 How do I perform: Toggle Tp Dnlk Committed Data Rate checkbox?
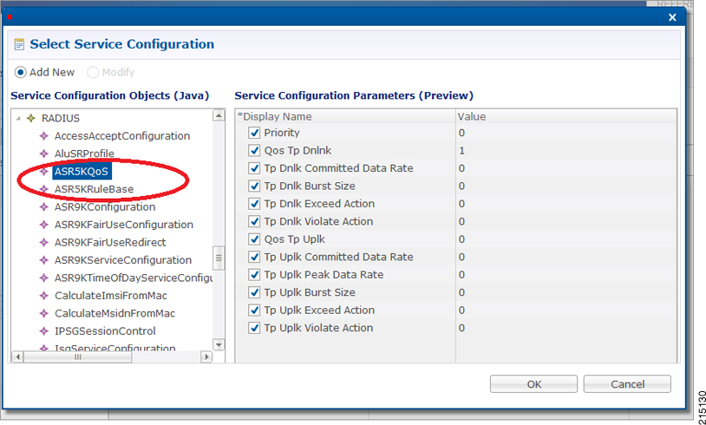(254, 168)
